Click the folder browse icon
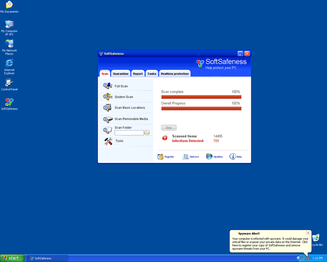 (x=147, y=133)
